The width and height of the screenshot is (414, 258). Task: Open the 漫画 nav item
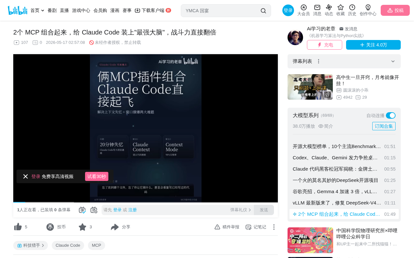(x=115, y=10)
